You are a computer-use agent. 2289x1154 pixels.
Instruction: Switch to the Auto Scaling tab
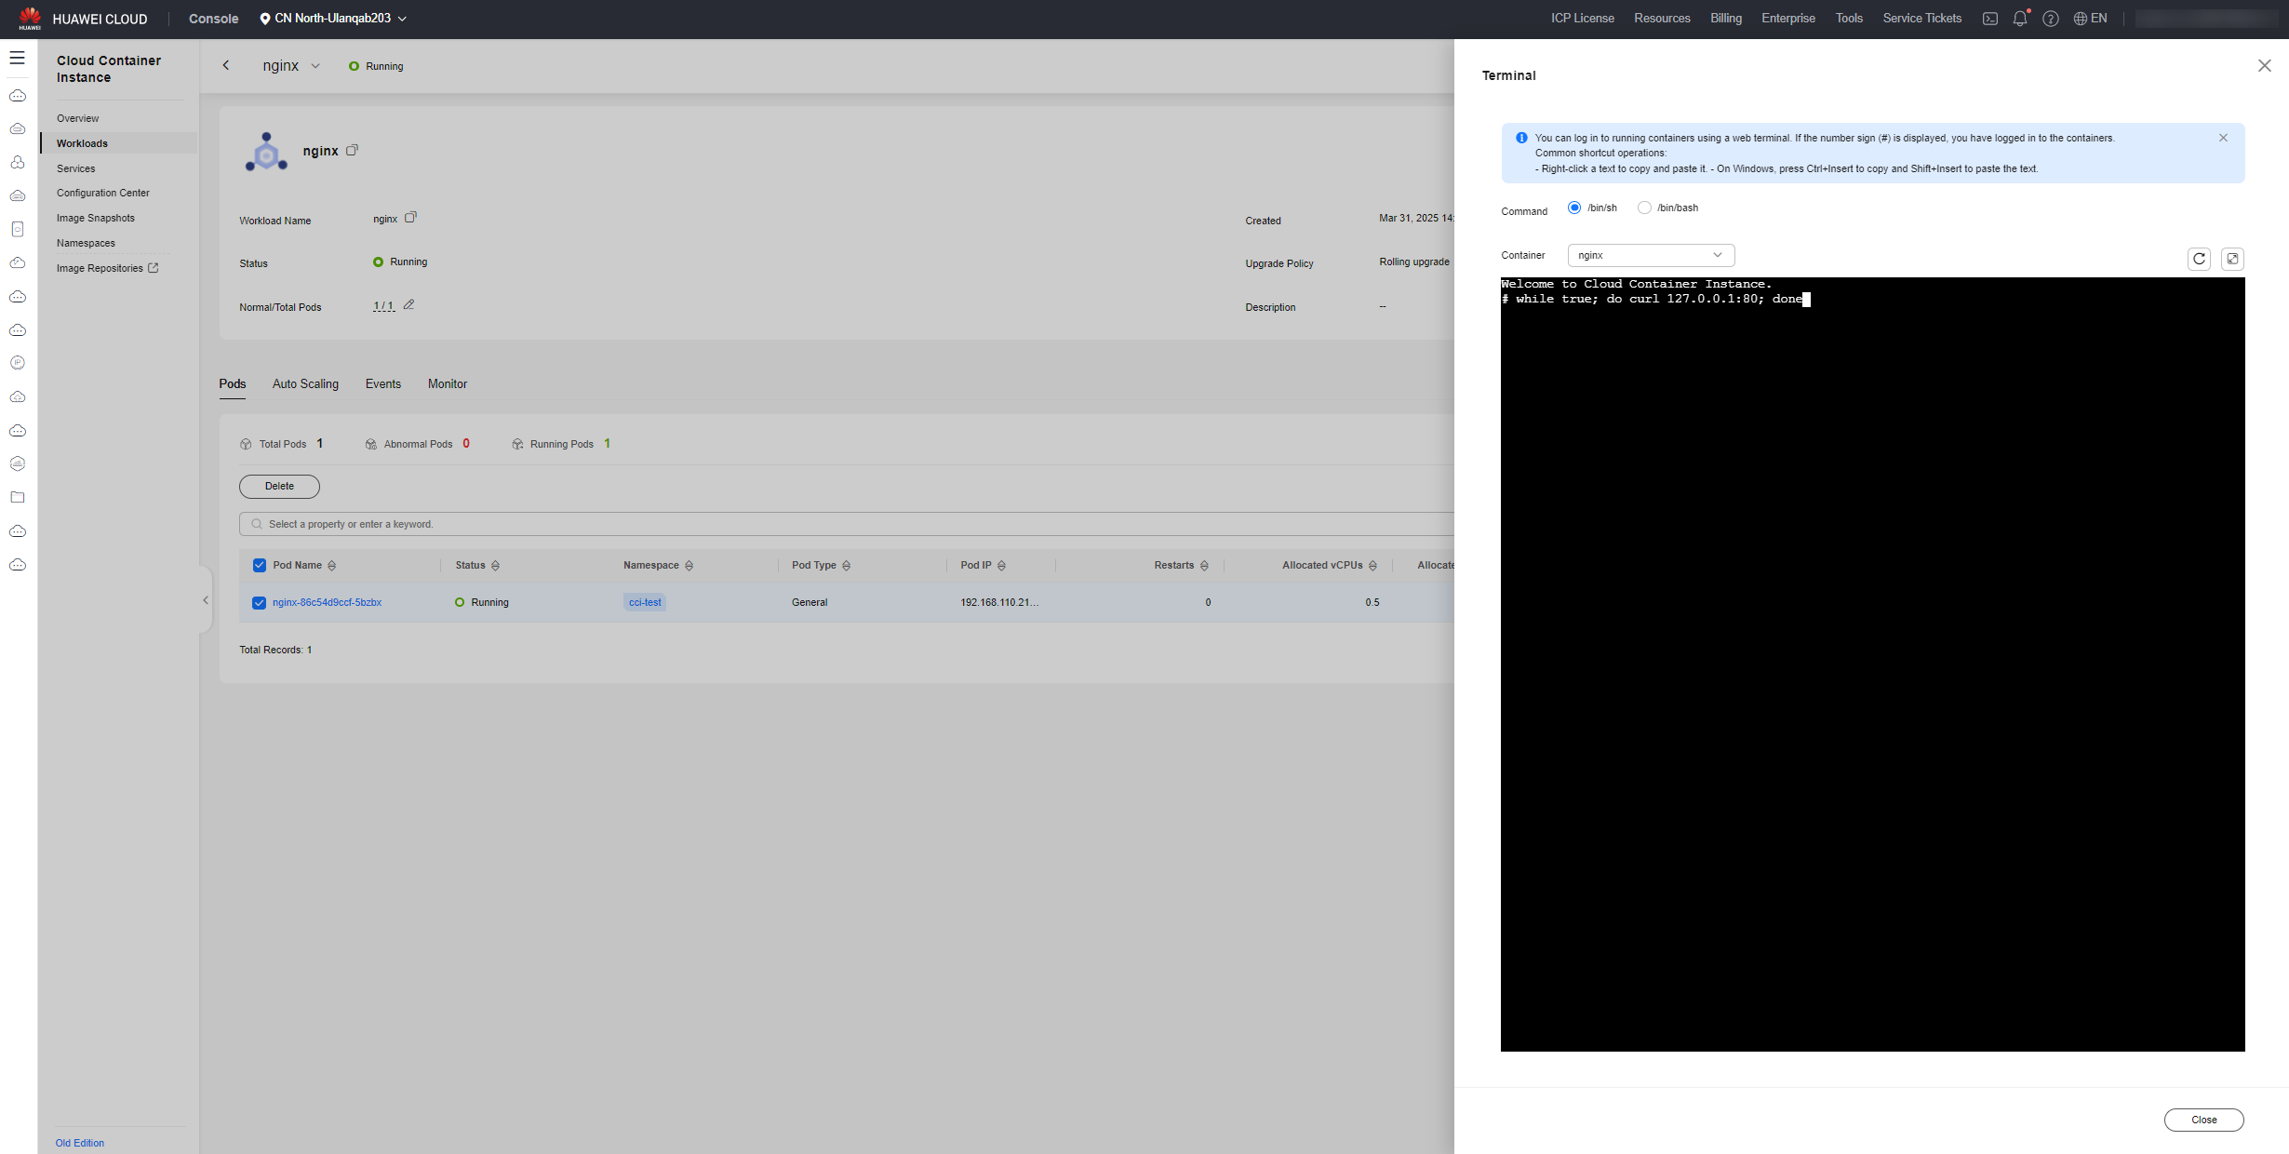coord(305,383)
